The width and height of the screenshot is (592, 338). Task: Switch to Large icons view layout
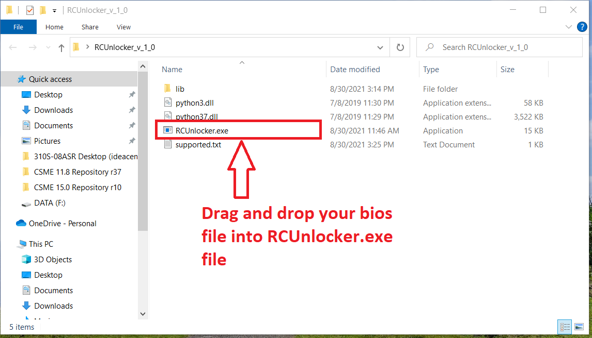pos(579,327)
